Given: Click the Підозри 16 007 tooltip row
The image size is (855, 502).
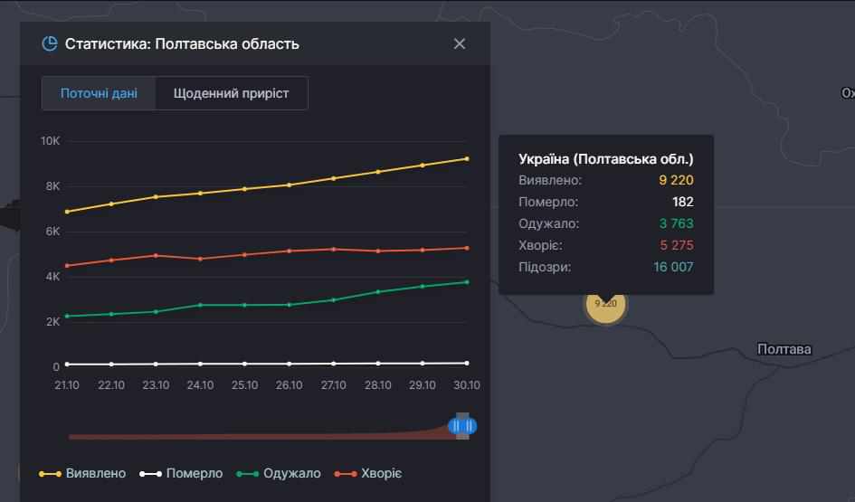Looking at the screenshot, I should (605, 267).
